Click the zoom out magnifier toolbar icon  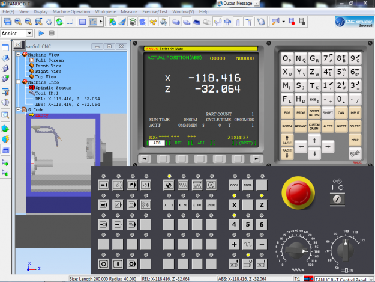point(28,22)
